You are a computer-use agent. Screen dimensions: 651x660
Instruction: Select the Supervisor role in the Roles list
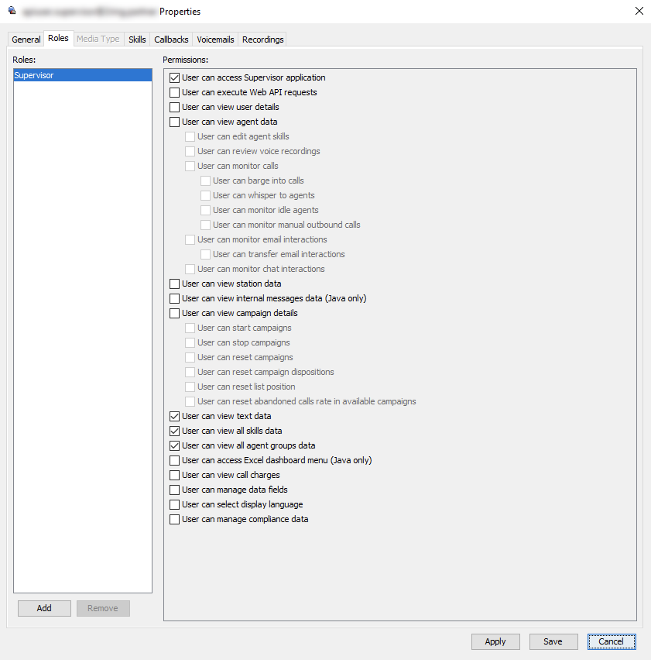[x=81, y=75]
